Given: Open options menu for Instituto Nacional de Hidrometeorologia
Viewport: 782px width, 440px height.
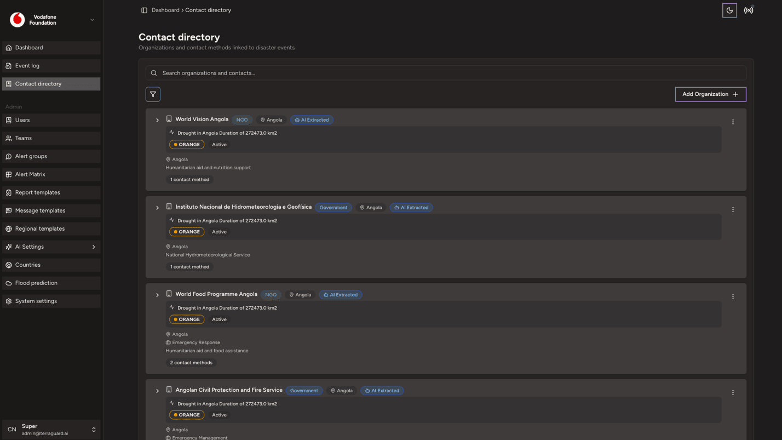Looking at the screenshot, I should pos(733,209).
